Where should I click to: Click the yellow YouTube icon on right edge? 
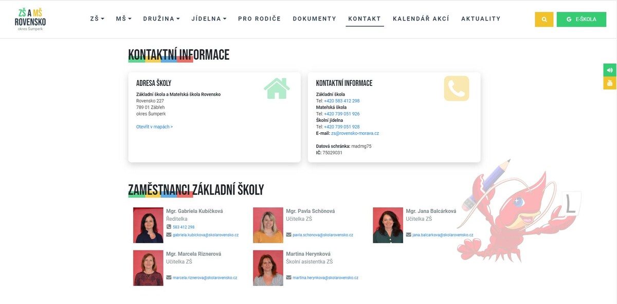click(610, 83)
